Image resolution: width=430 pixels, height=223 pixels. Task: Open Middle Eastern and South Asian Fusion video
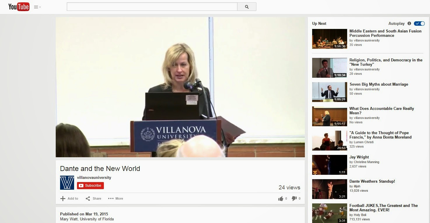(x=385, y=33)
